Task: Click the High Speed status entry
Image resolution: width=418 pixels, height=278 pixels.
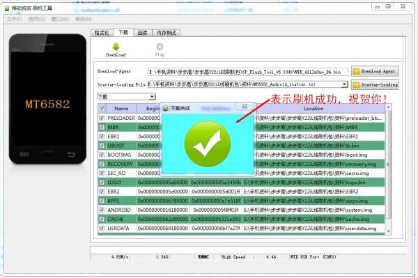Action: [233, 257]
